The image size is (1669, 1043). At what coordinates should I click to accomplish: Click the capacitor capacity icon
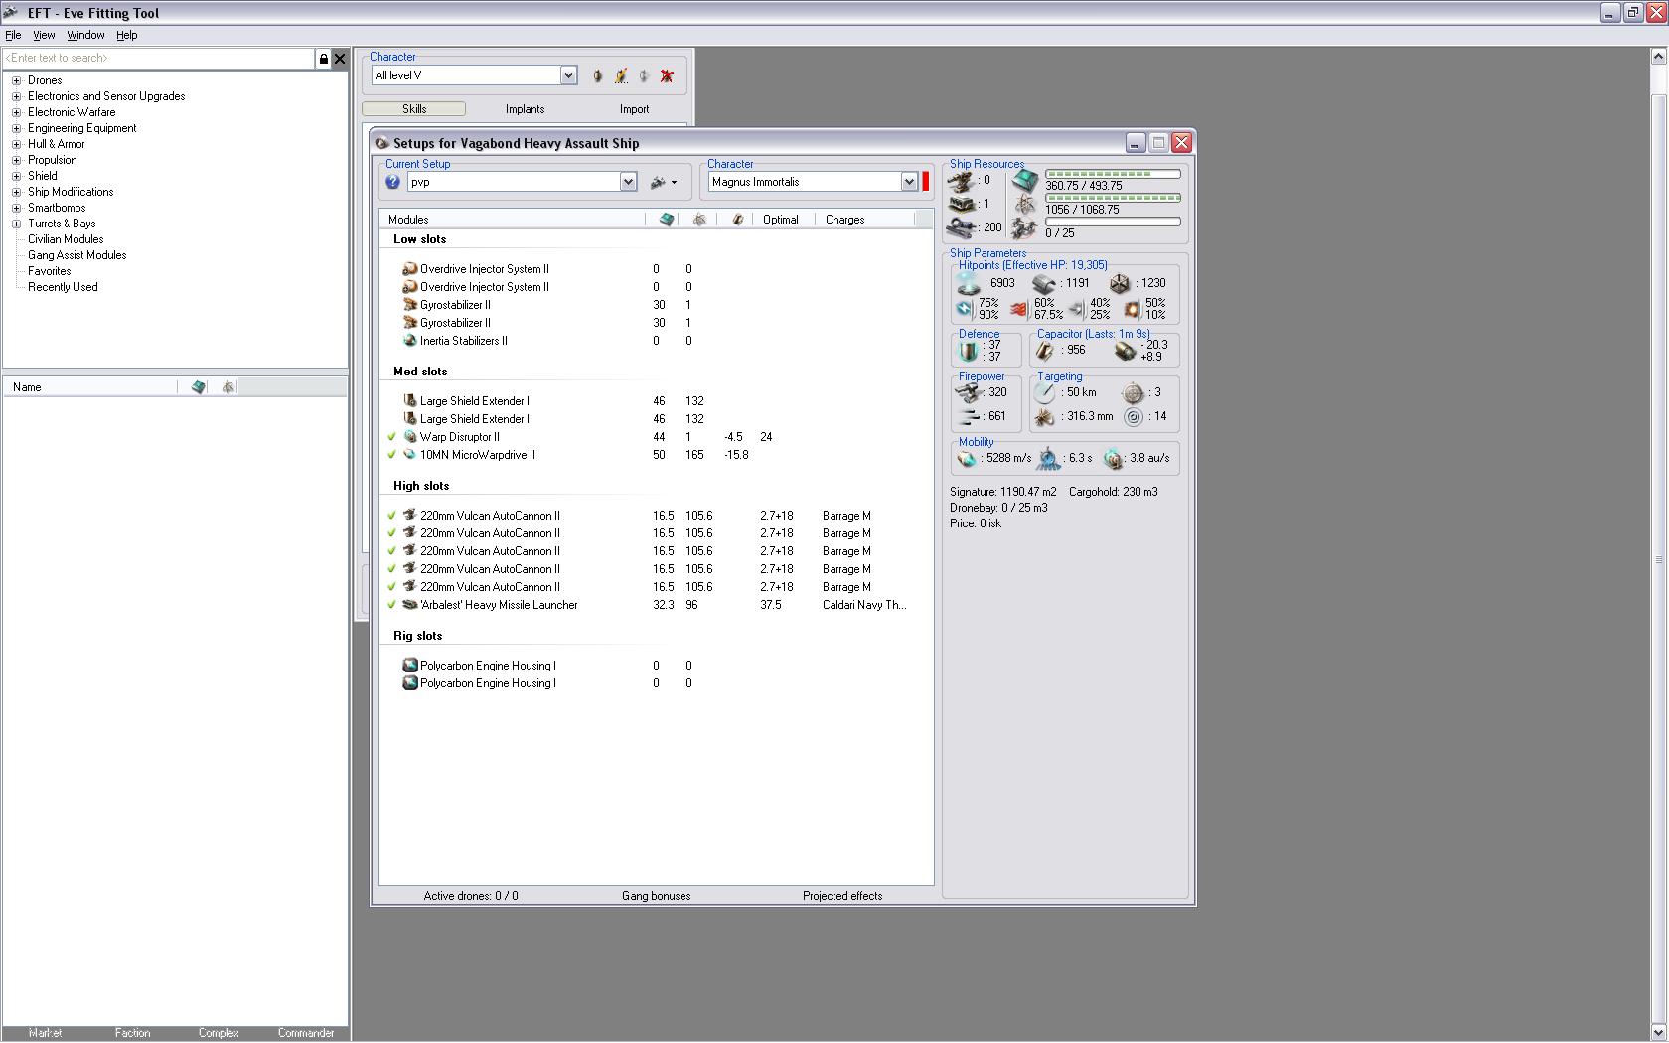pyautogui.click(x=1045, y=351)
